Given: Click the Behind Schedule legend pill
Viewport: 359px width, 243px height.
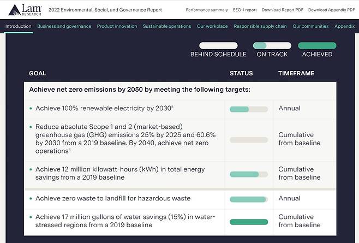Looking at the screenshot, I should point(218,46).
